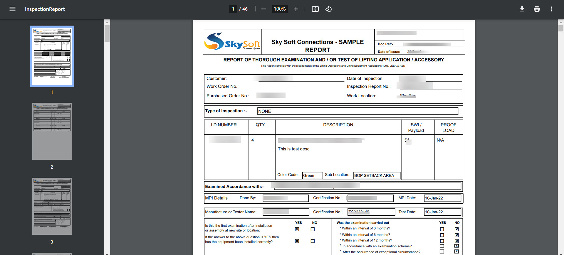Click the Sub Location BOP SETBACK AREA field

pos(377,175)
